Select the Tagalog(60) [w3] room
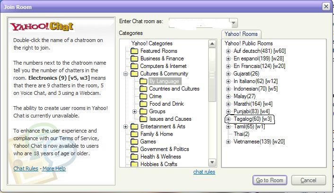Screen dimensions: 334x193 (253, 119)
